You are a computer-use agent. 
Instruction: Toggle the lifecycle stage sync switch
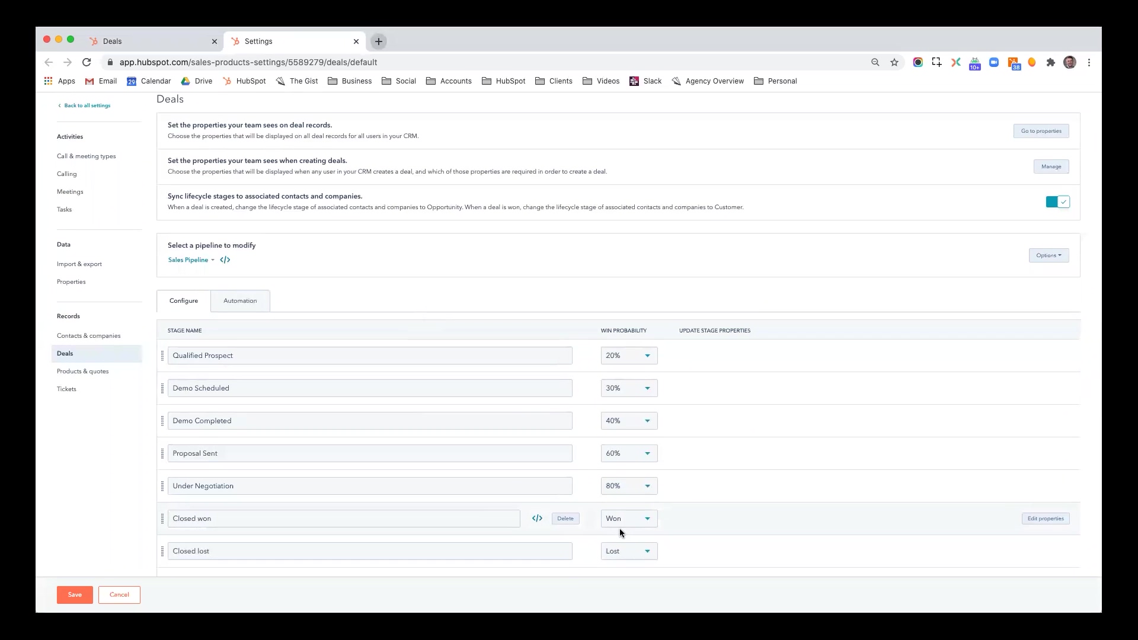tap(1057, 201)
